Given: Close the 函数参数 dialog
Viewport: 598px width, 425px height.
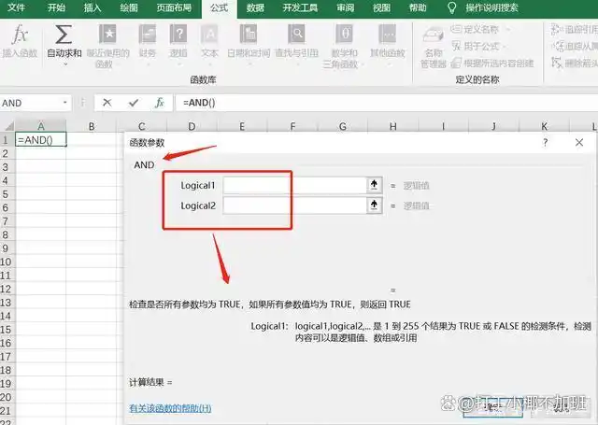Looking at the screenshot, I should point(579,143).
